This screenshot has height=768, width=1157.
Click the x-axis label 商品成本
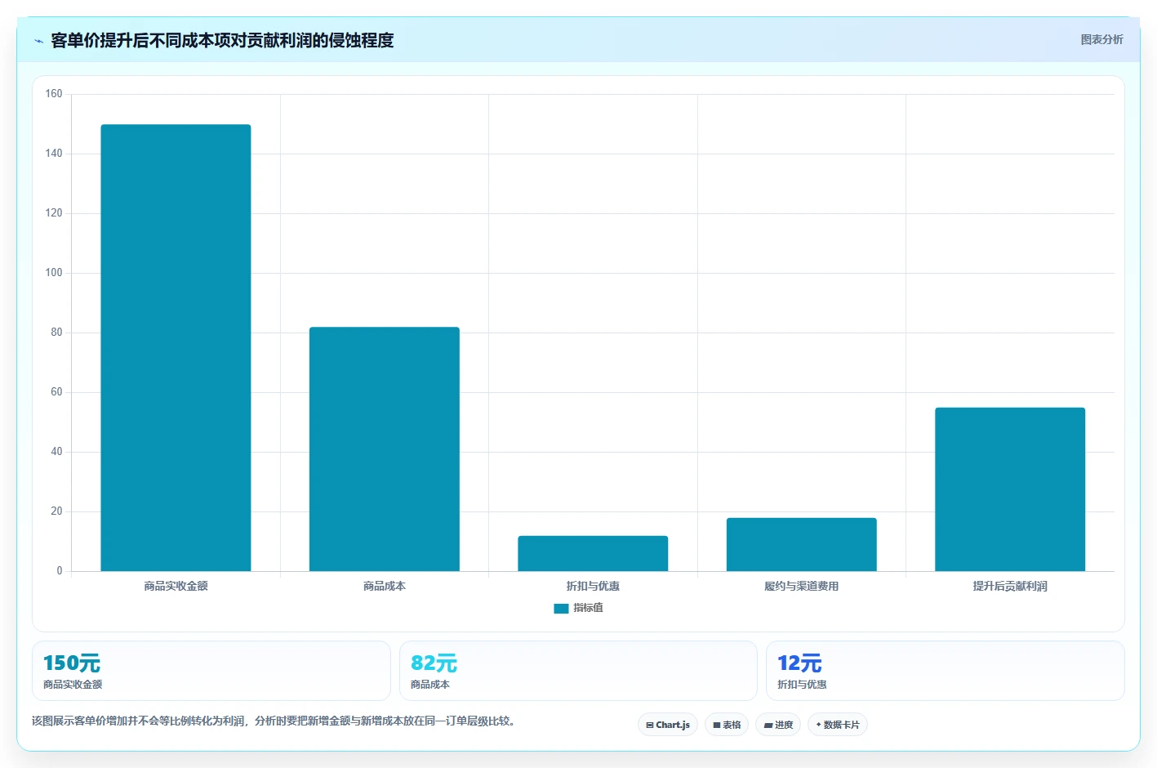click(x=385, y=586)
